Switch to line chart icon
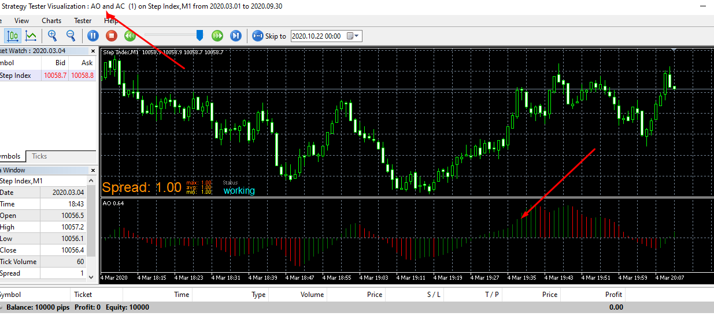This screenshot has height=335, width=714. [31, 36]
